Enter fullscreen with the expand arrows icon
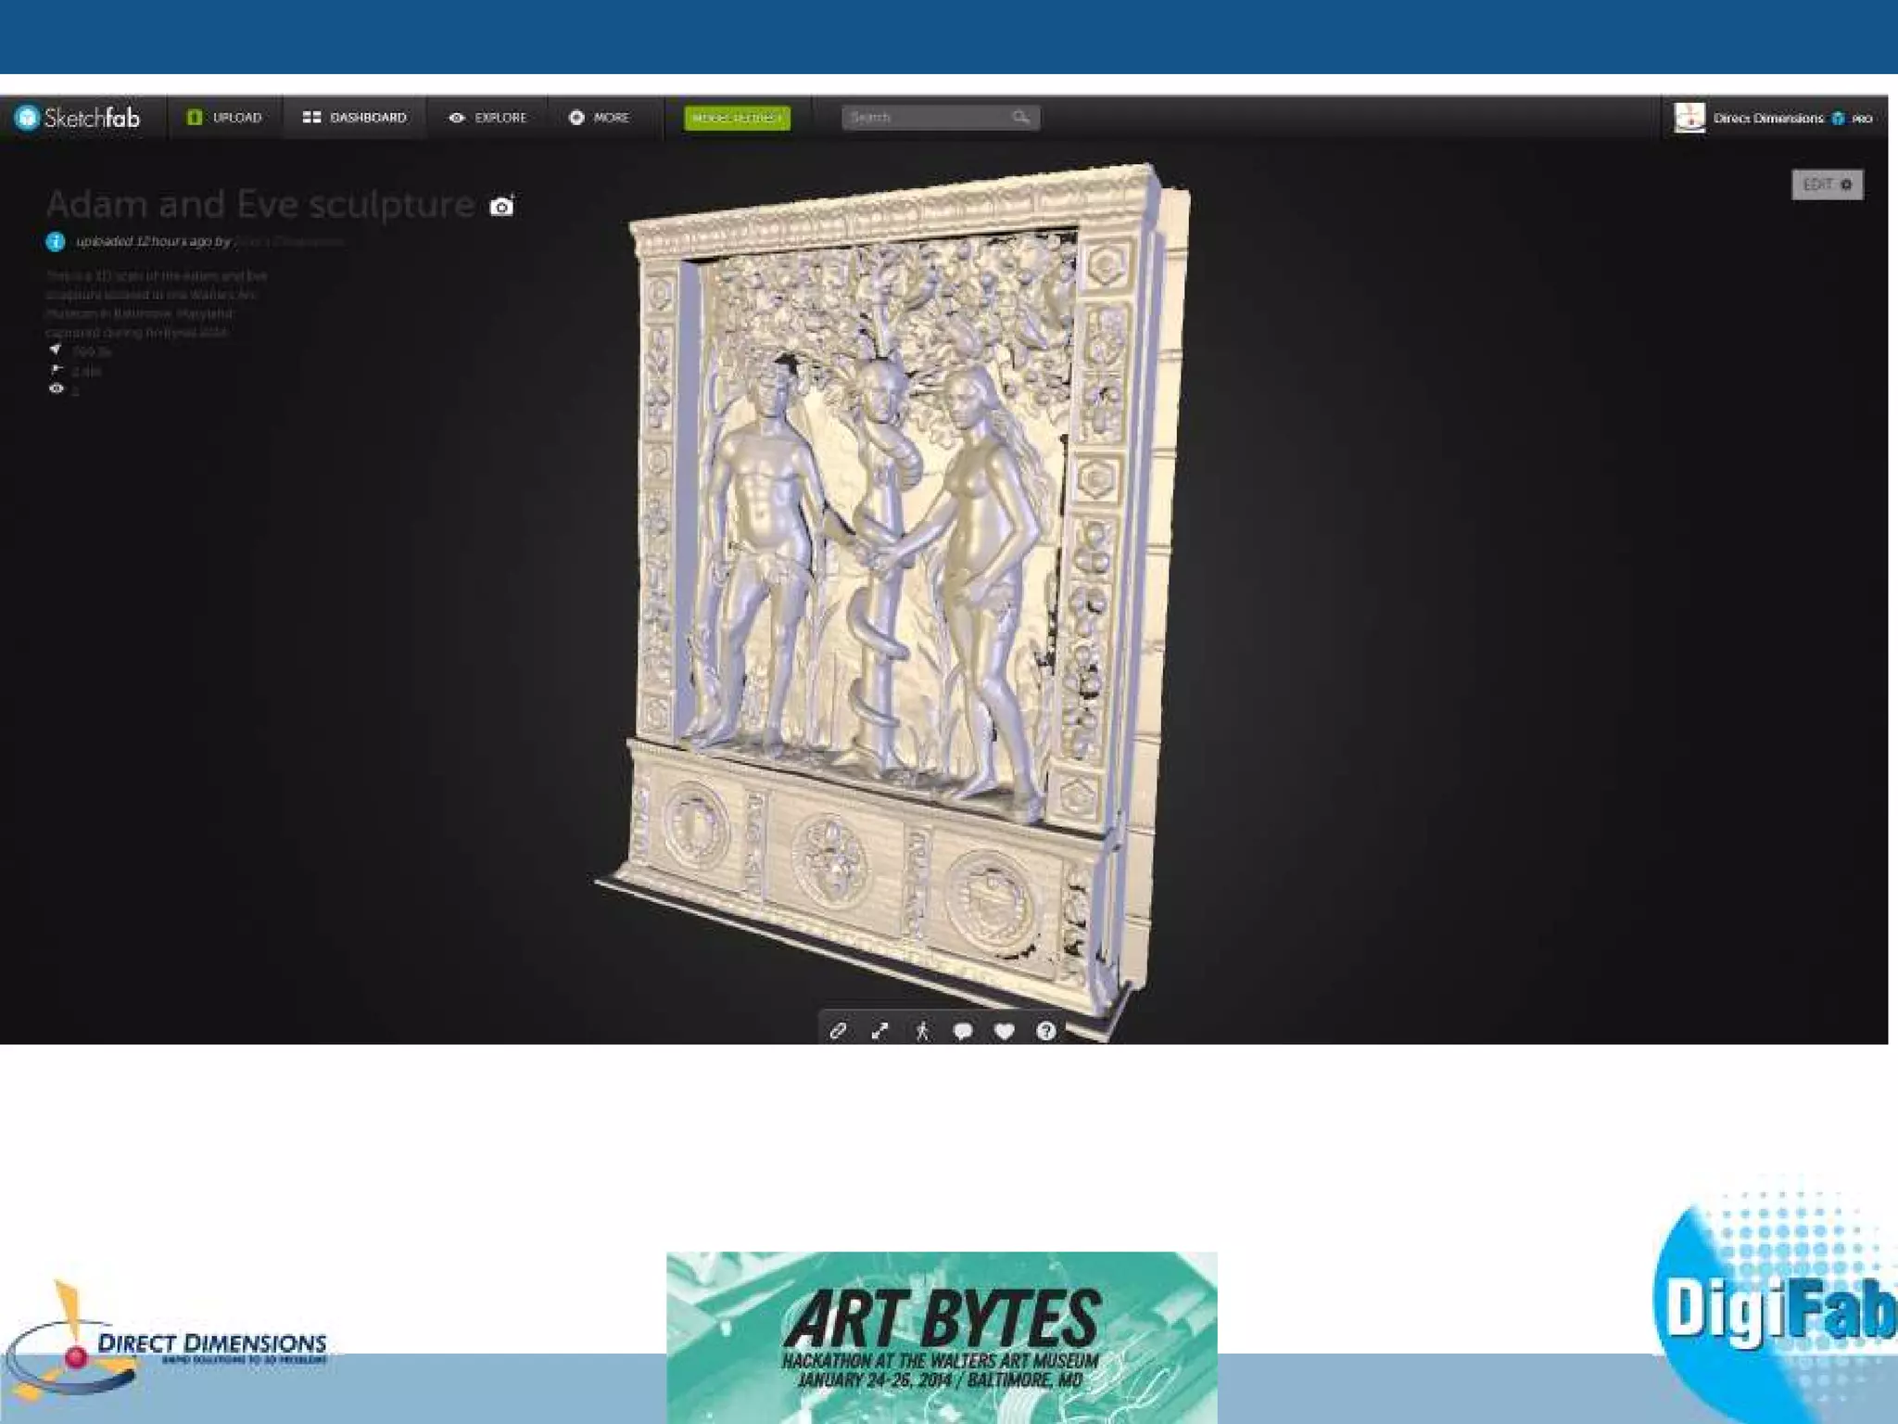Screen dimensions: 1898x1424 point(879,1030)
